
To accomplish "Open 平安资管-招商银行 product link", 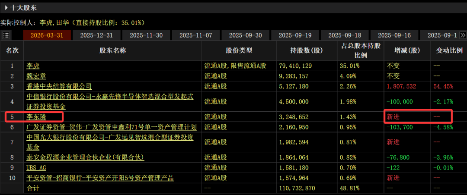I will click(100, 178).
